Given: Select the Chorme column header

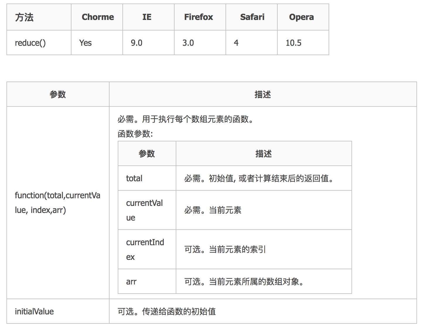Looking at the screenshot, I should [97, 17].
